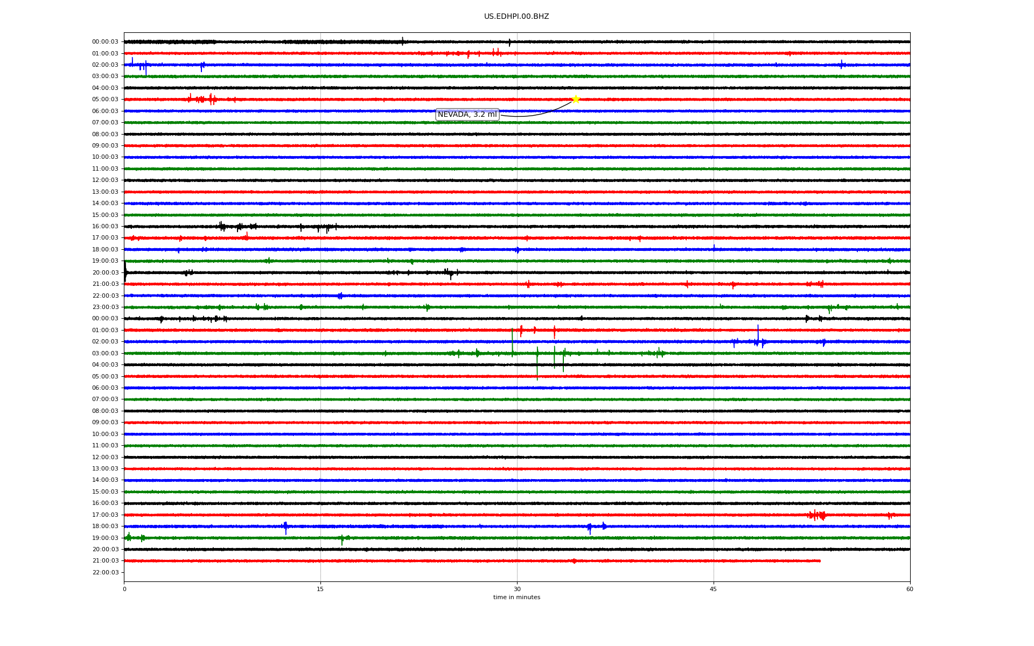Click the 30 tick label on x-axis
The height and width of the screenshot is (646, 1034).
coord(517,589)
